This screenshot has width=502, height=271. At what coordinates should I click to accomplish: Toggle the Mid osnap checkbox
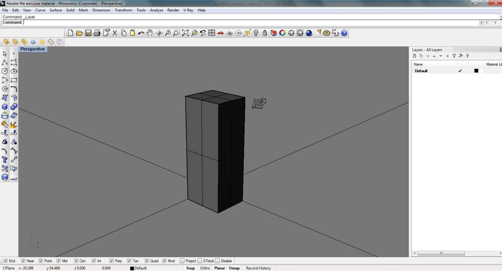pos(58,261)
